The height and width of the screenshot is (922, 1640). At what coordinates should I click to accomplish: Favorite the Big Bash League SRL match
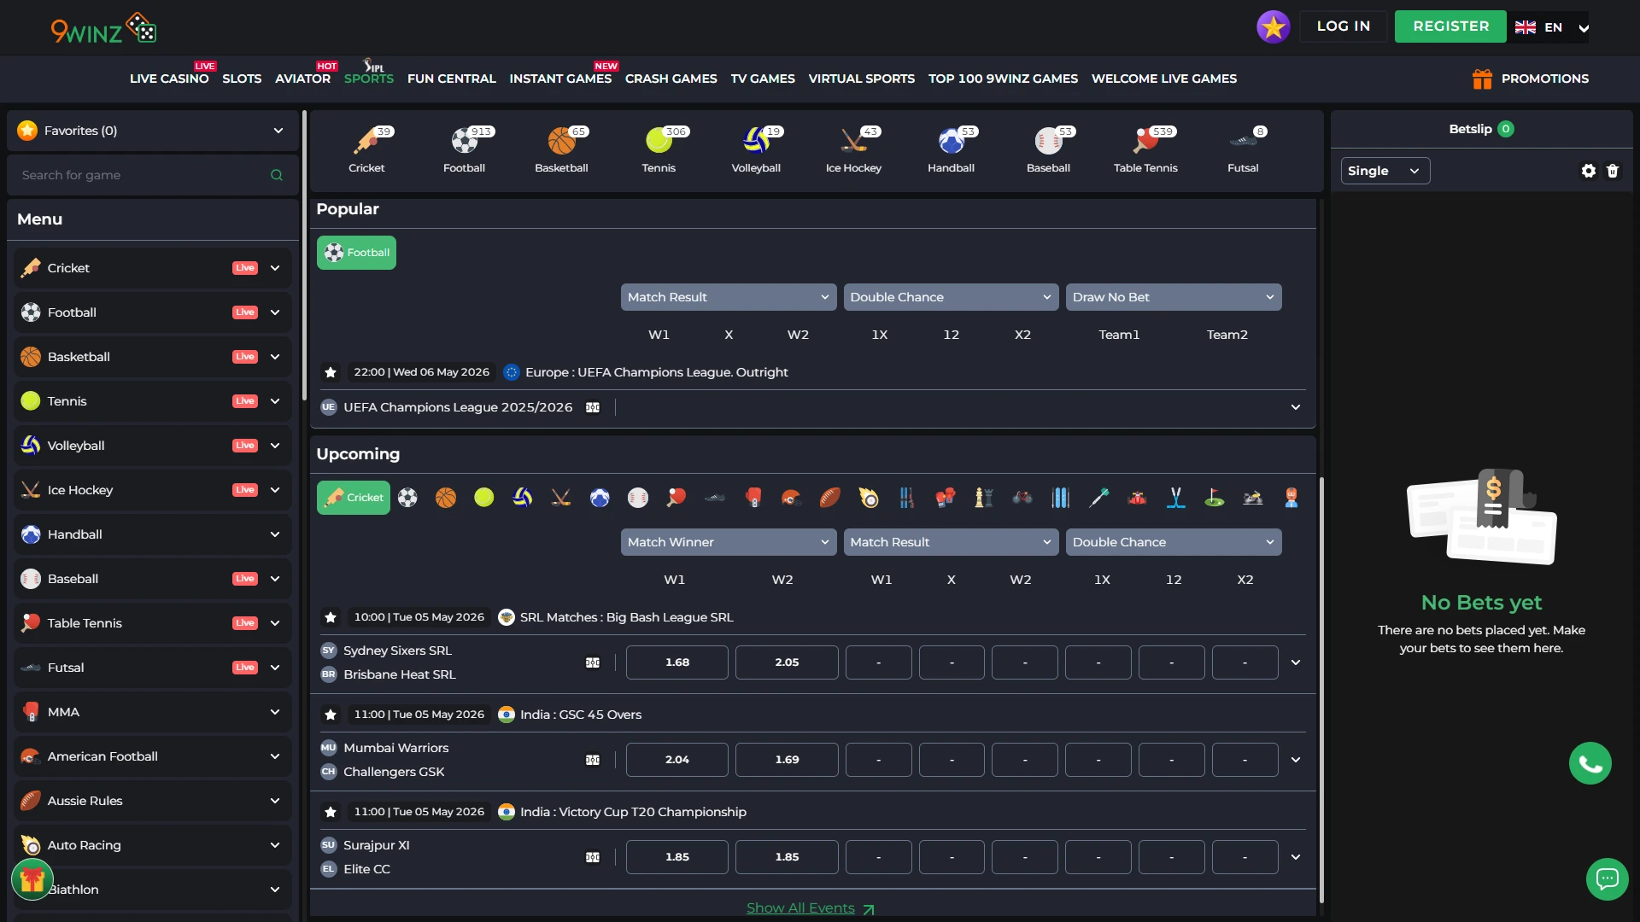click(331, 617)
